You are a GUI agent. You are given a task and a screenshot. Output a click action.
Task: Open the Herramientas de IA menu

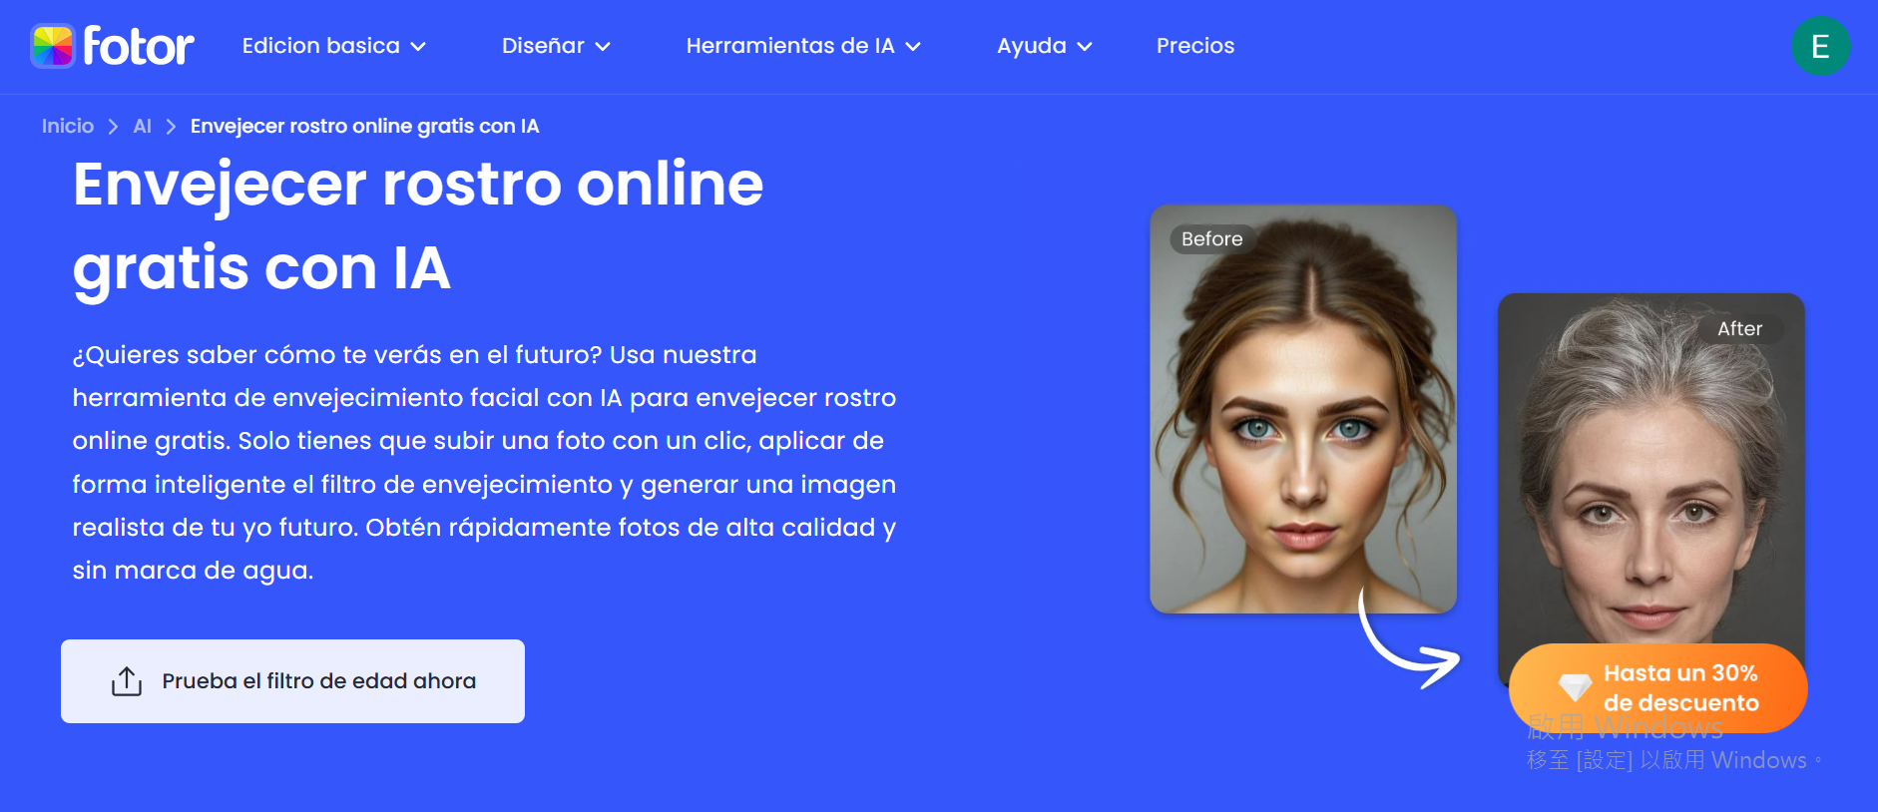coord(789,46)
